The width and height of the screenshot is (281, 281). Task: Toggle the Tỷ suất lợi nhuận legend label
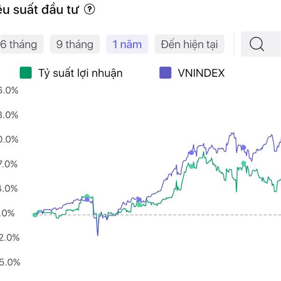coord(80,73)
